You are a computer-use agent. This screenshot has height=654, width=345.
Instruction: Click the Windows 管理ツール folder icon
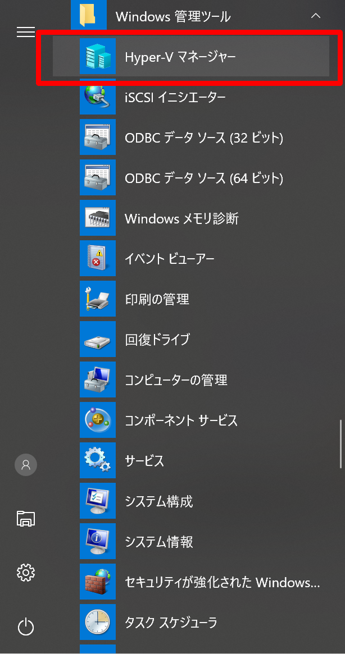click(x=88, y=15)
